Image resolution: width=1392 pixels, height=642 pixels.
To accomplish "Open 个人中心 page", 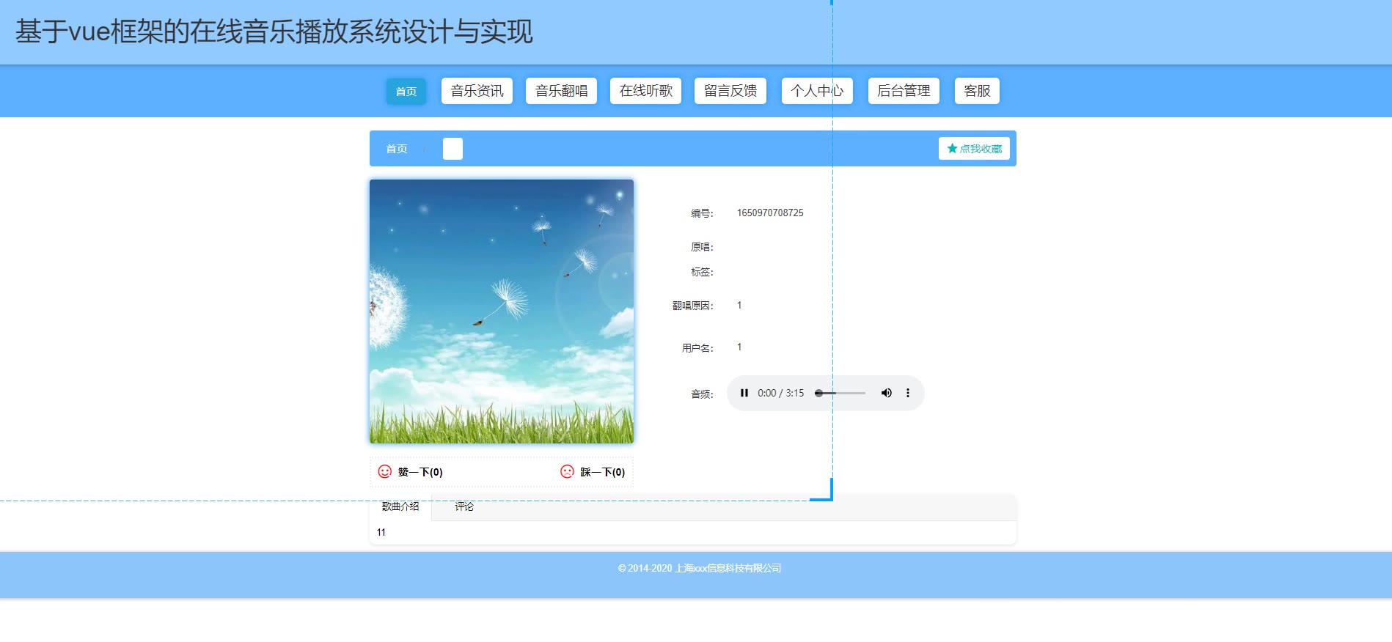I will (x=817, y=91).
